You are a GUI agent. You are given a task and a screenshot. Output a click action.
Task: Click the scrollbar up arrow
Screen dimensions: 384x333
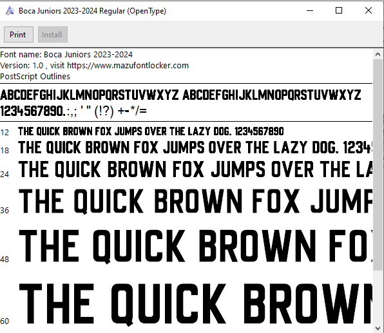point(378,54)
